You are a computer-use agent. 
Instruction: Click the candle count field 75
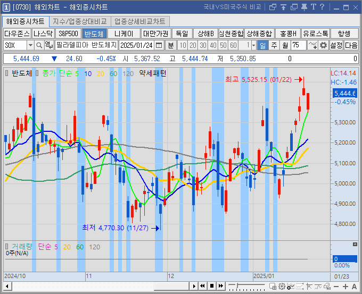(299, 45)
